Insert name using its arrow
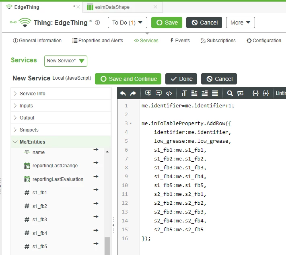286x255 pixels. 96,150
